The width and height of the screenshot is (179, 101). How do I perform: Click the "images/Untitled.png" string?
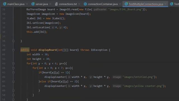pyautogui.click(x=138, y=77)
